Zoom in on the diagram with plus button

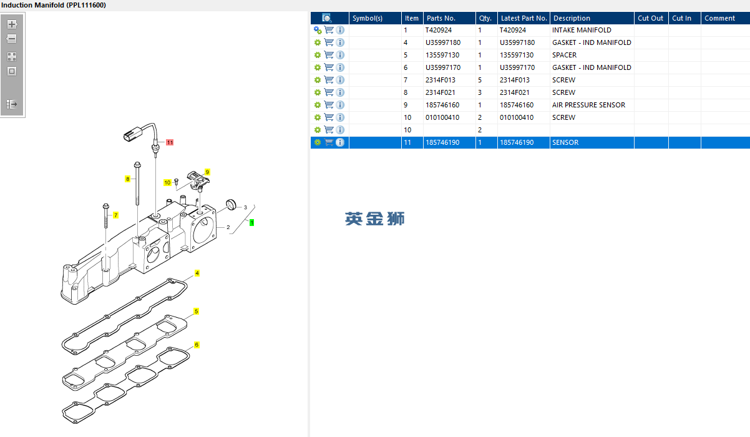pos(12,24)
